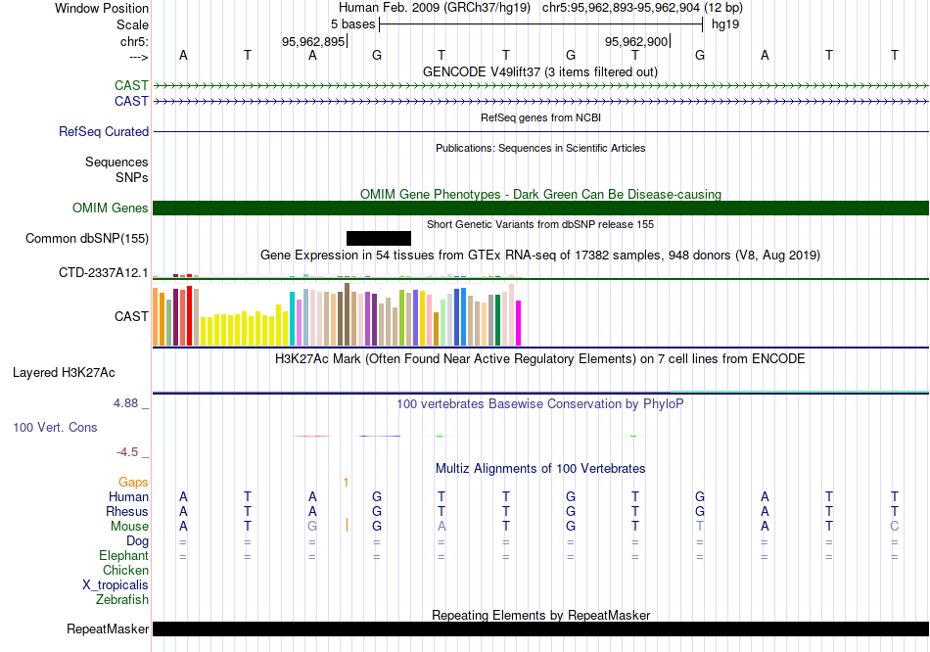This screenshot has height=652, width=930.
Task: Click the 4.88 PhyloP upper scale value
Action: pyautogui.click(x=125, y=403)
